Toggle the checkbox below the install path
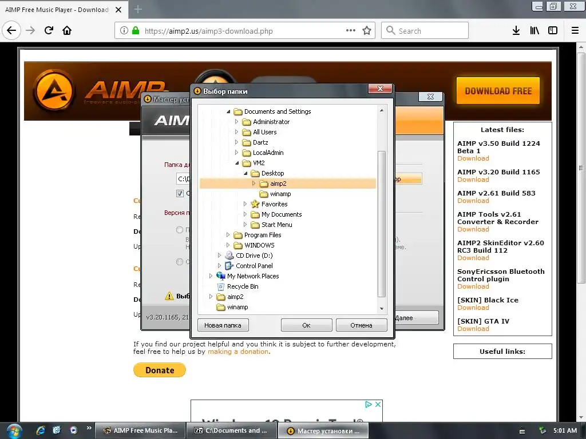This screenshot has height=439, width=586. click(x=180, y=193)
